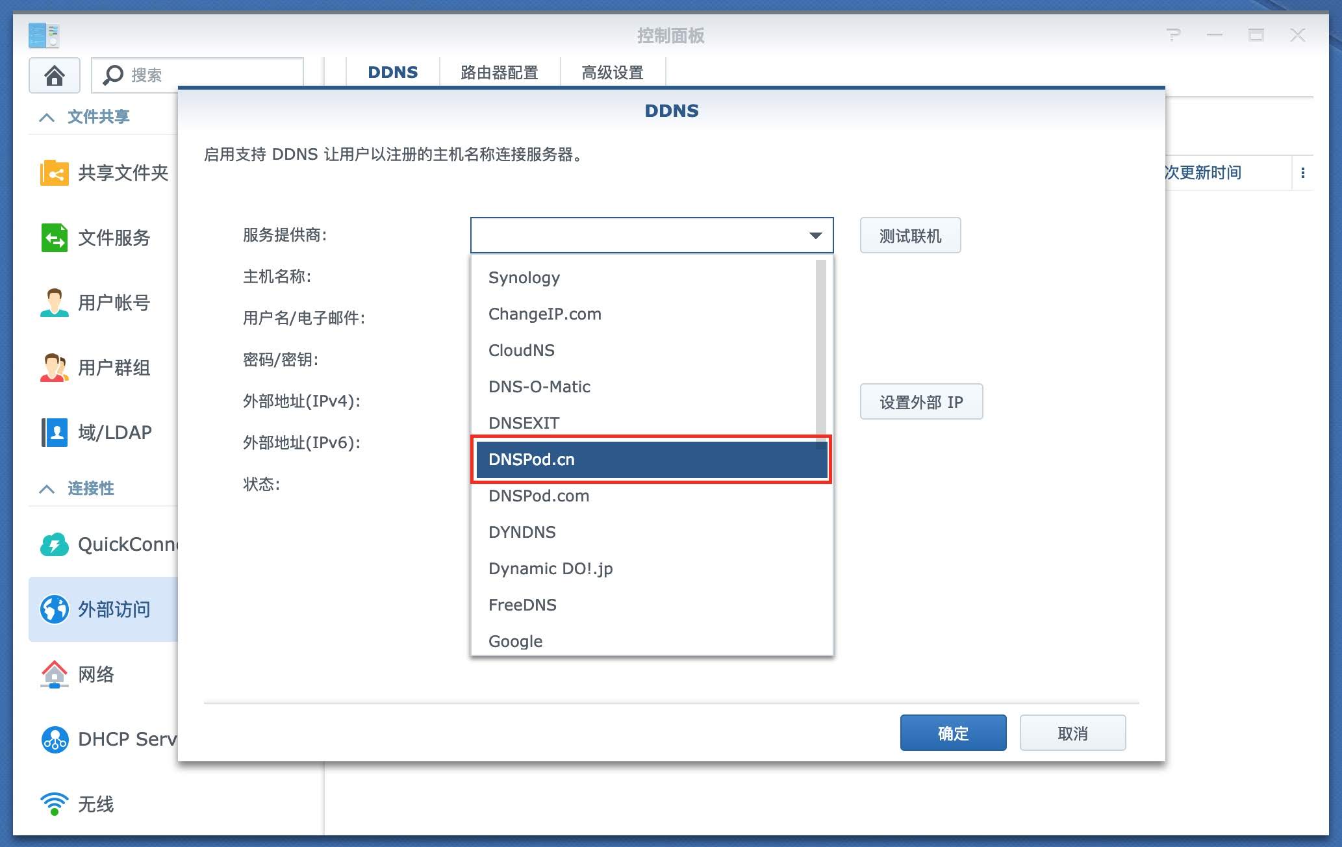Collapse the 连接性 section chevron
Screen dimensions: 1342x847
pos(47,489)
